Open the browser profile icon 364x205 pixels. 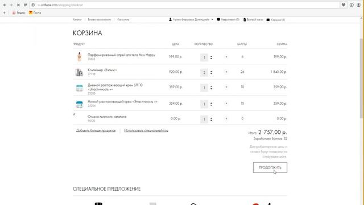[359, 5]
